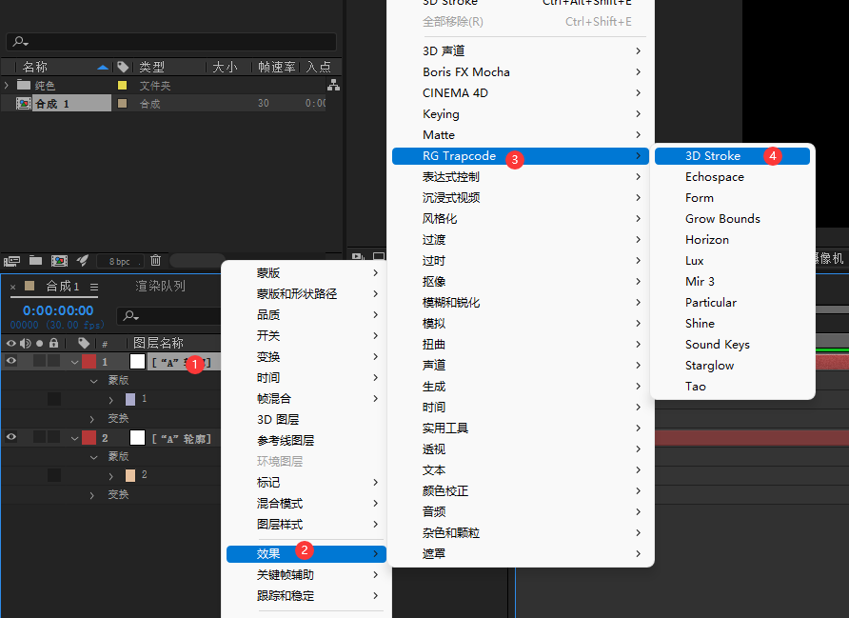Click into the Project panel search field
Screen dimensions: 849x618
[x=171, y=42]
